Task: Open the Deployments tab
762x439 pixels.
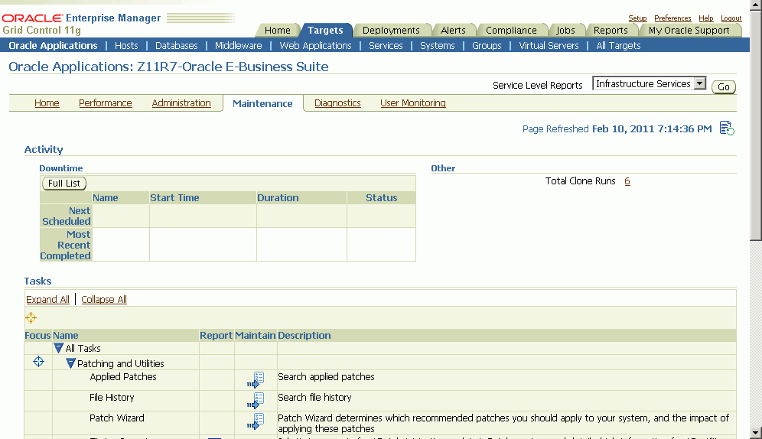Action: click(391, 30)
